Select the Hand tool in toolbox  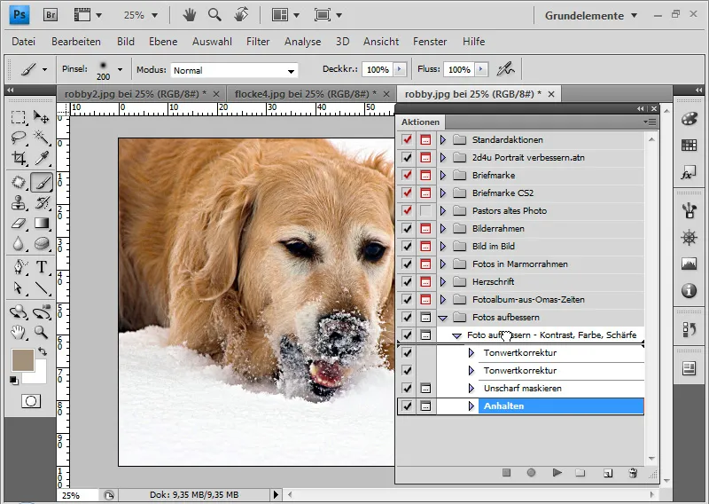click(x=18, y=333)
